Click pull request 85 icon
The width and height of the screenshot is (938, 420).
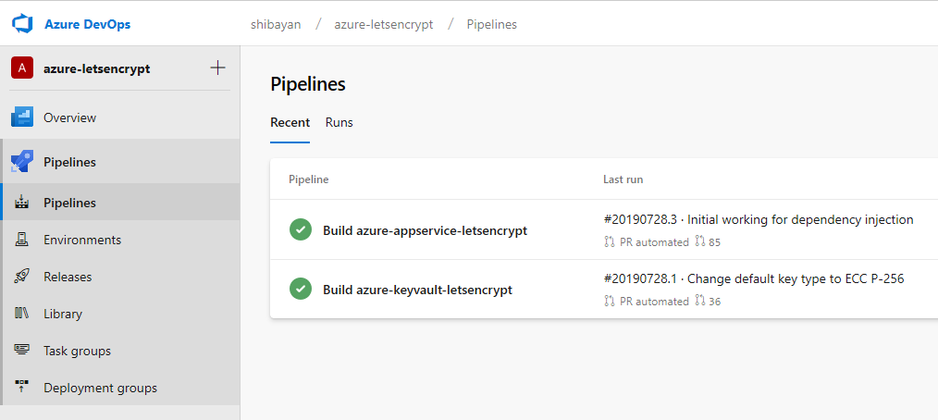tap(700, 242)
